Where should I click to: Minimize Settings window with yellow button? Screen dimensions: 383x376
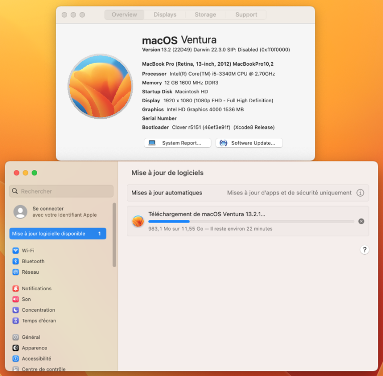pyautogui.click(x=26, y=173)
